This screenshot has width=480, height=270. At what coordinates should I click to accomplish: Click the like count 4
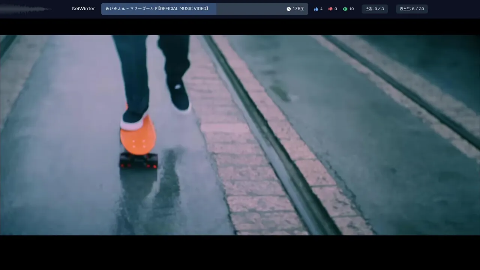321,9
